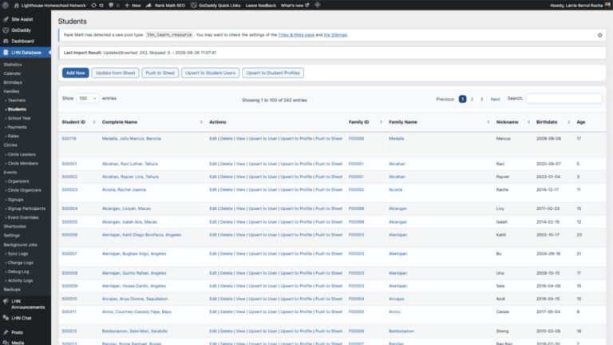613x345 pixels.
Task: Click the diamond icon after What's new
Action: [318, 5]
